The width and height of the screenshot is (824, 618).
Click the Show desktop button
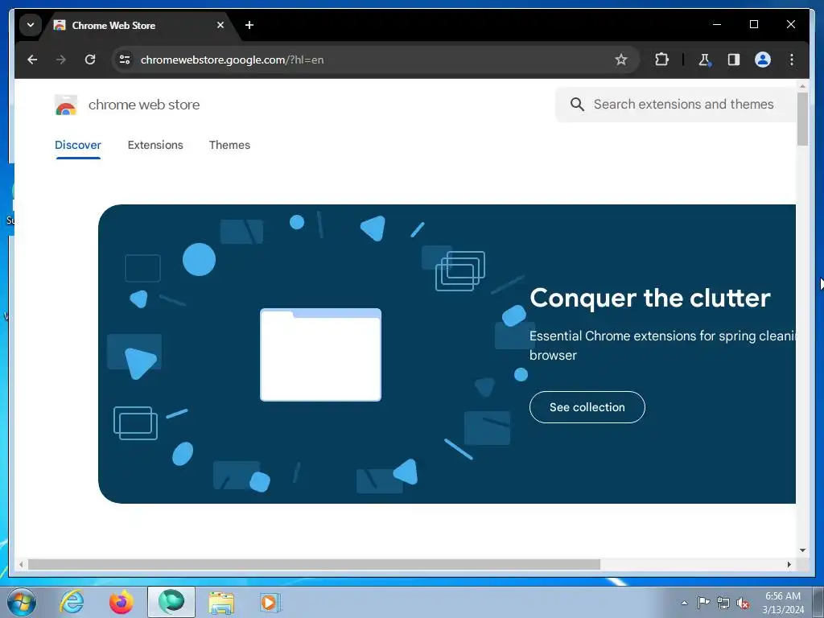[818, 602]
